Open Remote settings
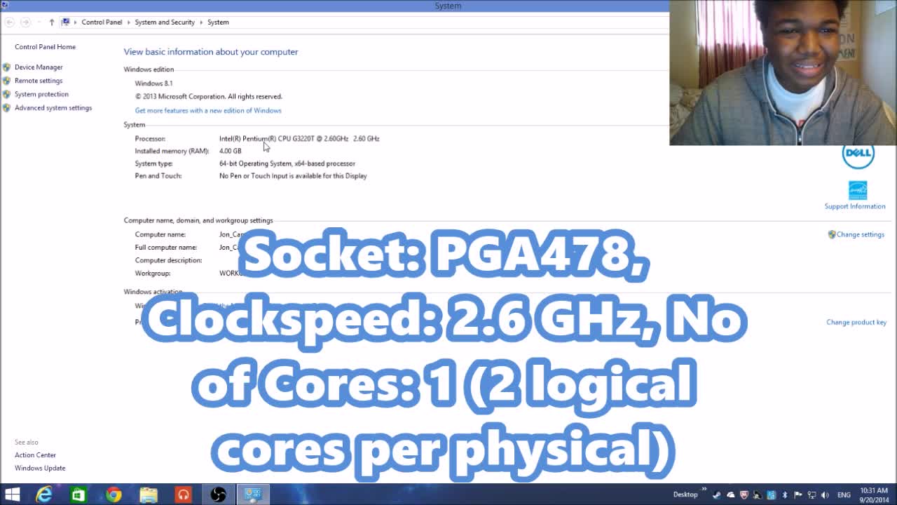The height and width of the screenshot is (505, 897). pos(39,81)
